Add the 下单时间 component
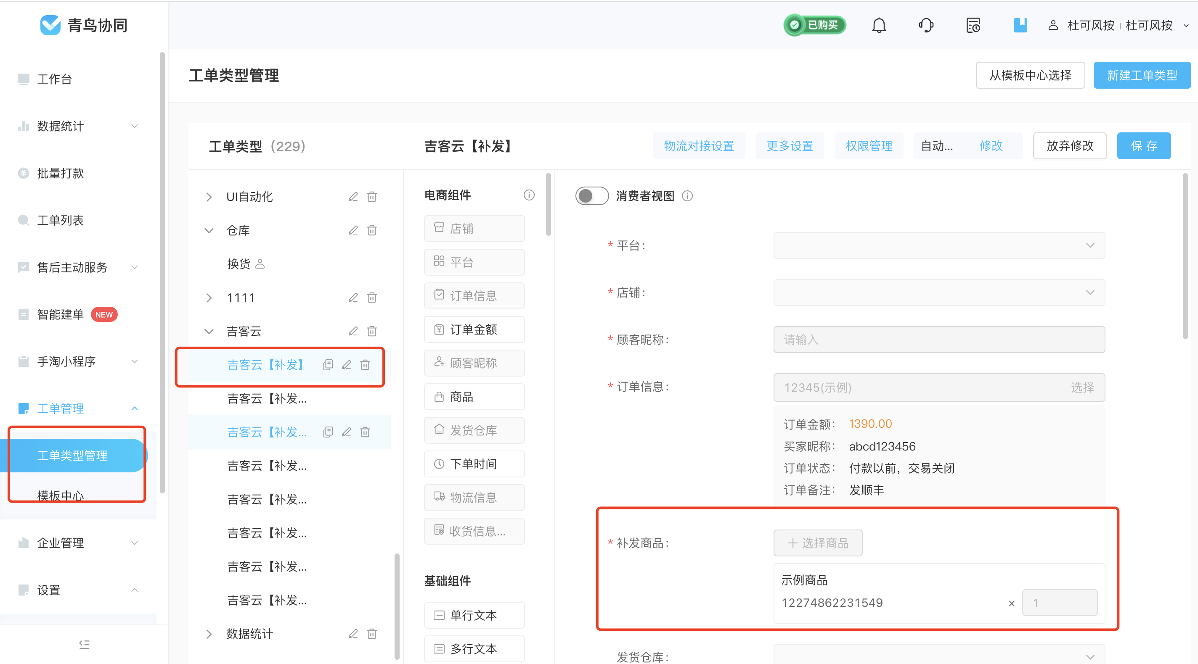 (474, 464)
